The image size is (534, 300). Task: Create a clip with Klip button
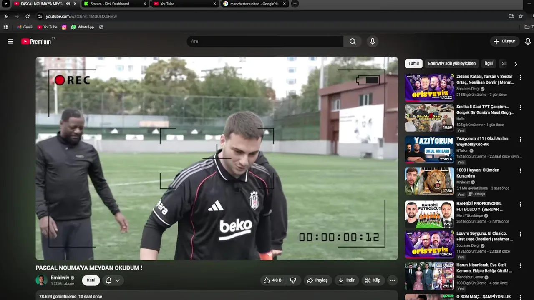pyautogui.click(x=373, y=280)
